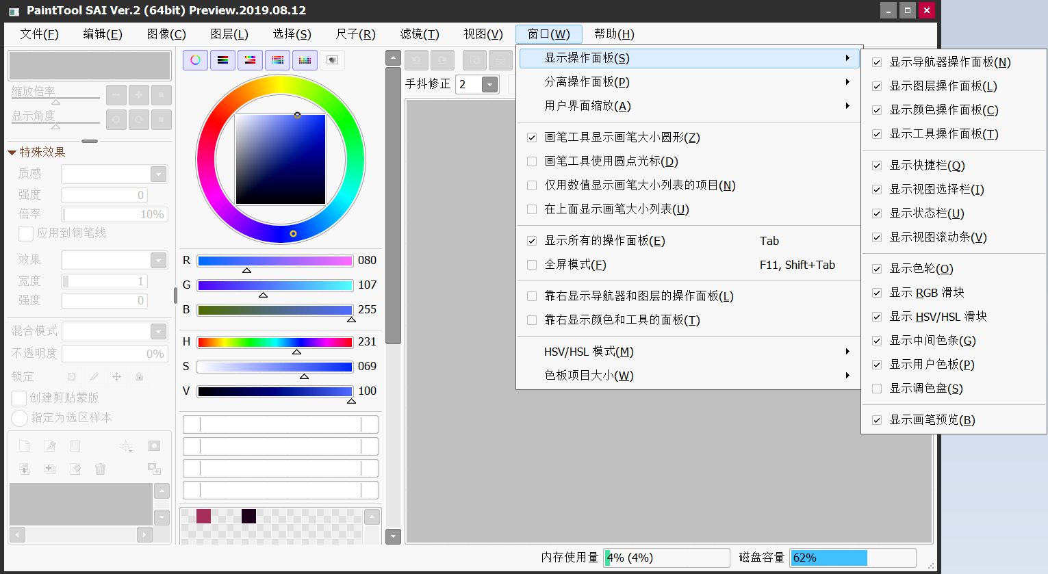Open the 手抖修正 stabilizer dropdown
This screenshot has width=1048, height=574.
tap(490, 84)
